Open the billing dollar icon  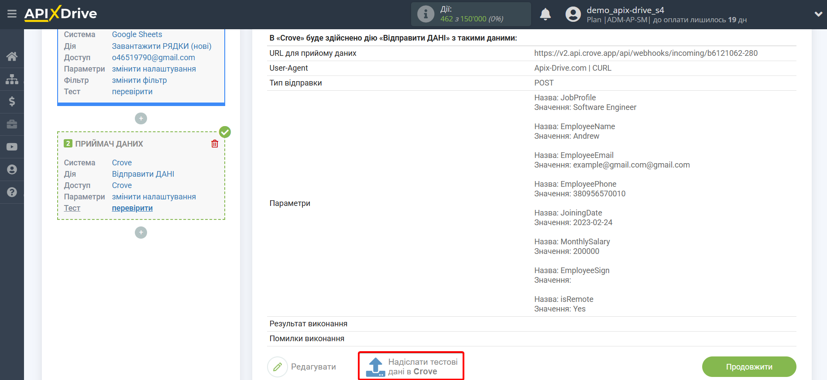12,102
